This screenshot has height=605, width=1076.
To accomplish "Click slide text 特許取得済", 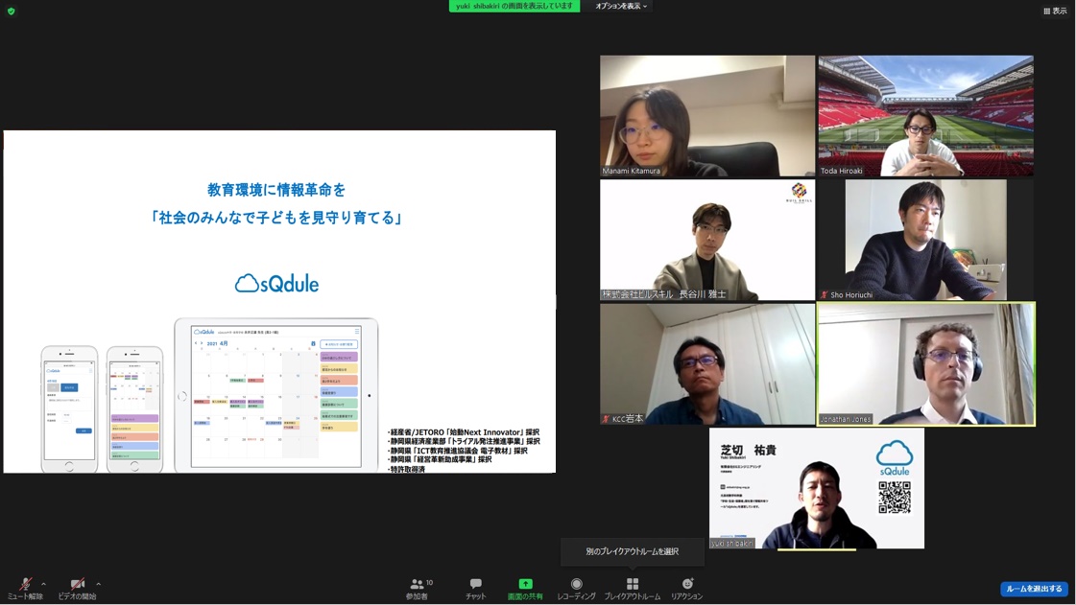I will point(406,470).
